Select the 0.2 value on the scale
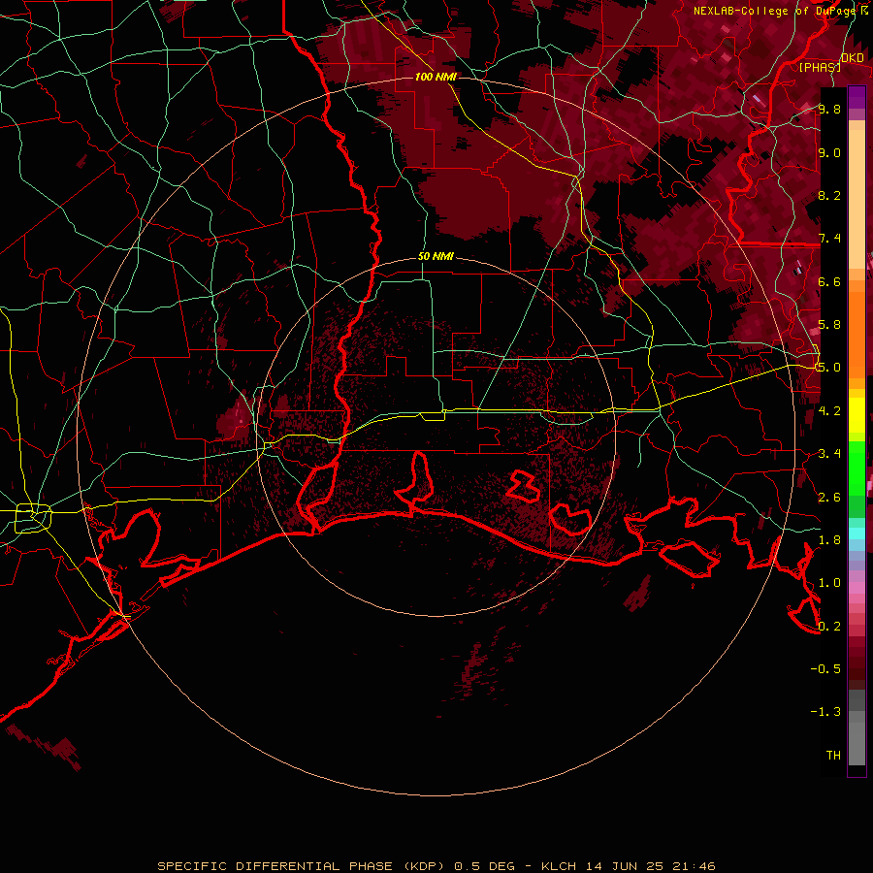Image resolution: width=873 pixels, height=873 pixels. click(829, 627)
